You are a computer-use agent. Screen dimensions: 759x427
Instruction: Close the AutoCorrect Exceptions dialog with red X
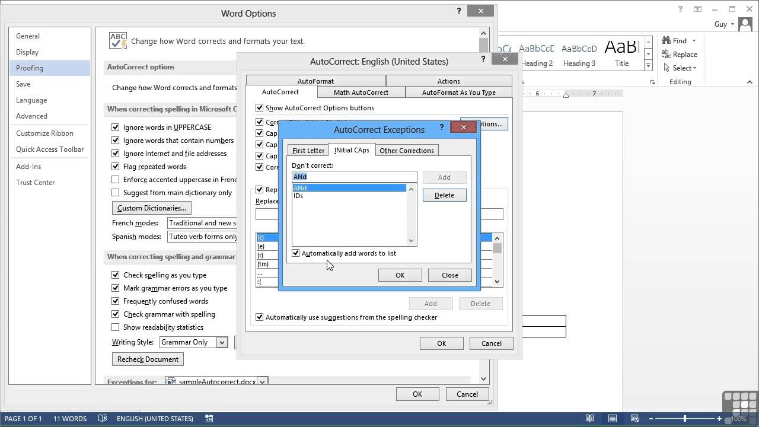464,126
